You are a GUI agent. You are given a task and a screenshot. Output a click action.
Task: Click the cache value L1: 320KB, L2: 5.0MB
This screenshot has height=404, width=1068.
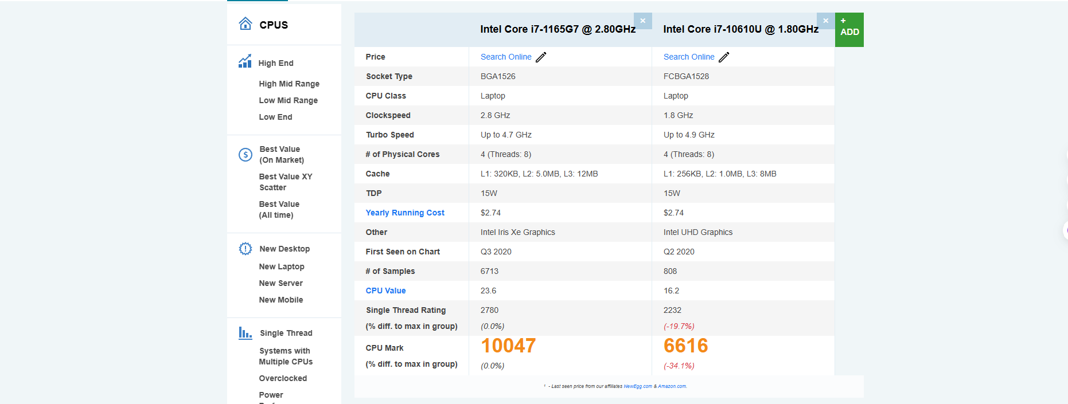point(539,174)
